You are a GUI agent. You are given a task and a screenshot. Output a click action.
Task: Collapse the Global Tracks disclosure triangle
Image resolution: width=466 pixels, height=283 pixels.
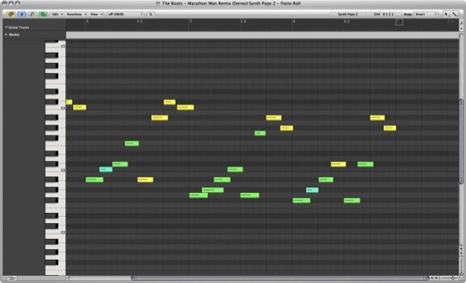click(x=6, y=27)
